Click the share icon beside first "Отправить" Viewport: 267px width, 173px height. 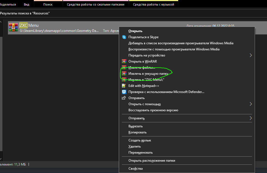click(124, 98)
